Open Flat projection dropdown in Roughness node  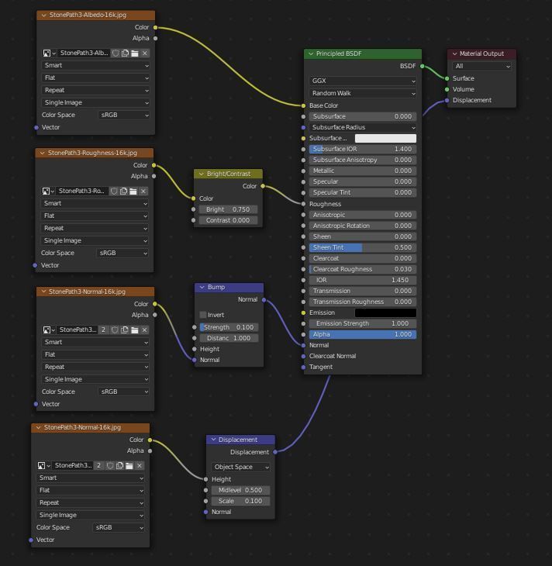(95, 216)
